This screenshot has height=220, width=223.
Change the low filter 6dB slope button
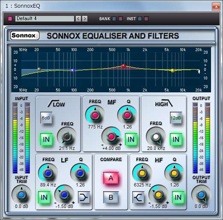46,118
